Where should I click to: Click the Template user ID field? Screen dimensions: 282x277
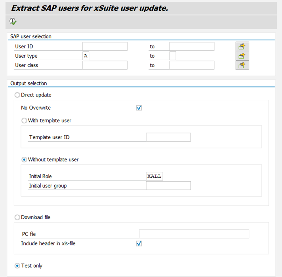tap(168, 137)
